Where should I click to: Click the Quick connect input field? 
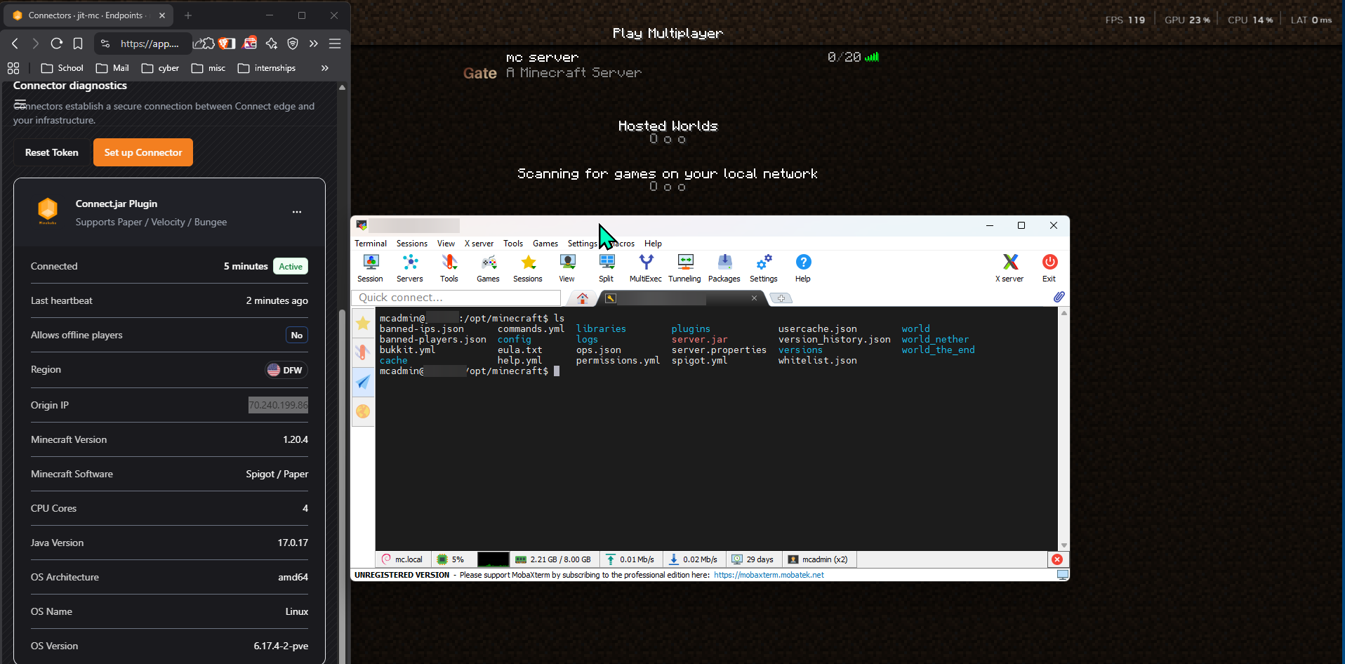(456, 298)
